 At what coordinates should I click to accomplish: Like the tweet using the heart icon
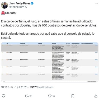[x=50, y=96]
